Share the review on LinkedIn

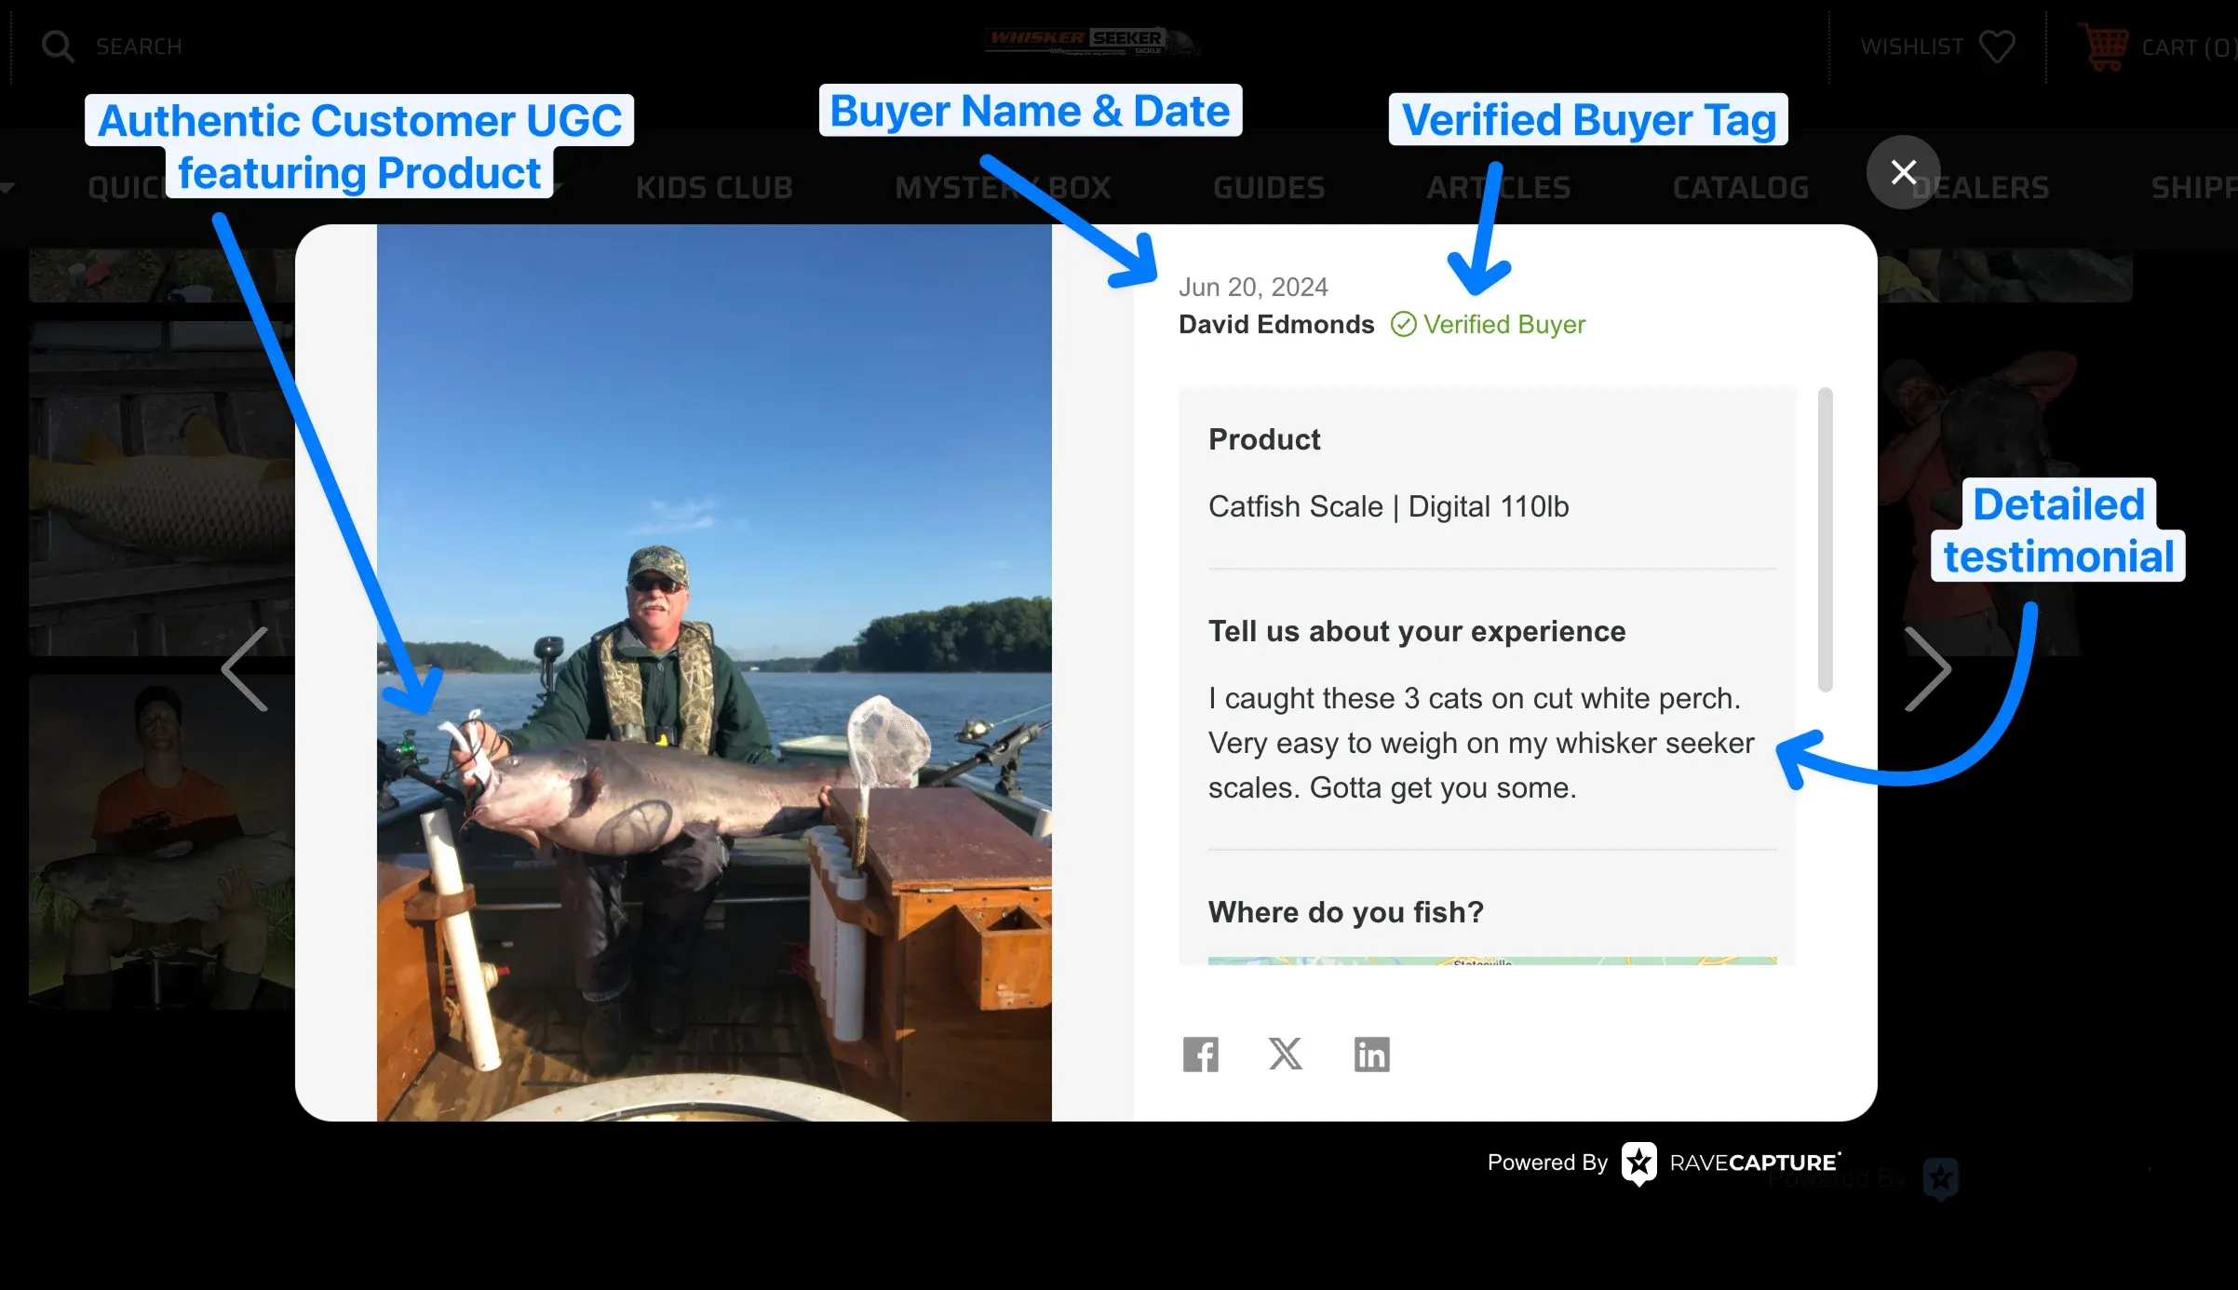pos(1370,1055)
